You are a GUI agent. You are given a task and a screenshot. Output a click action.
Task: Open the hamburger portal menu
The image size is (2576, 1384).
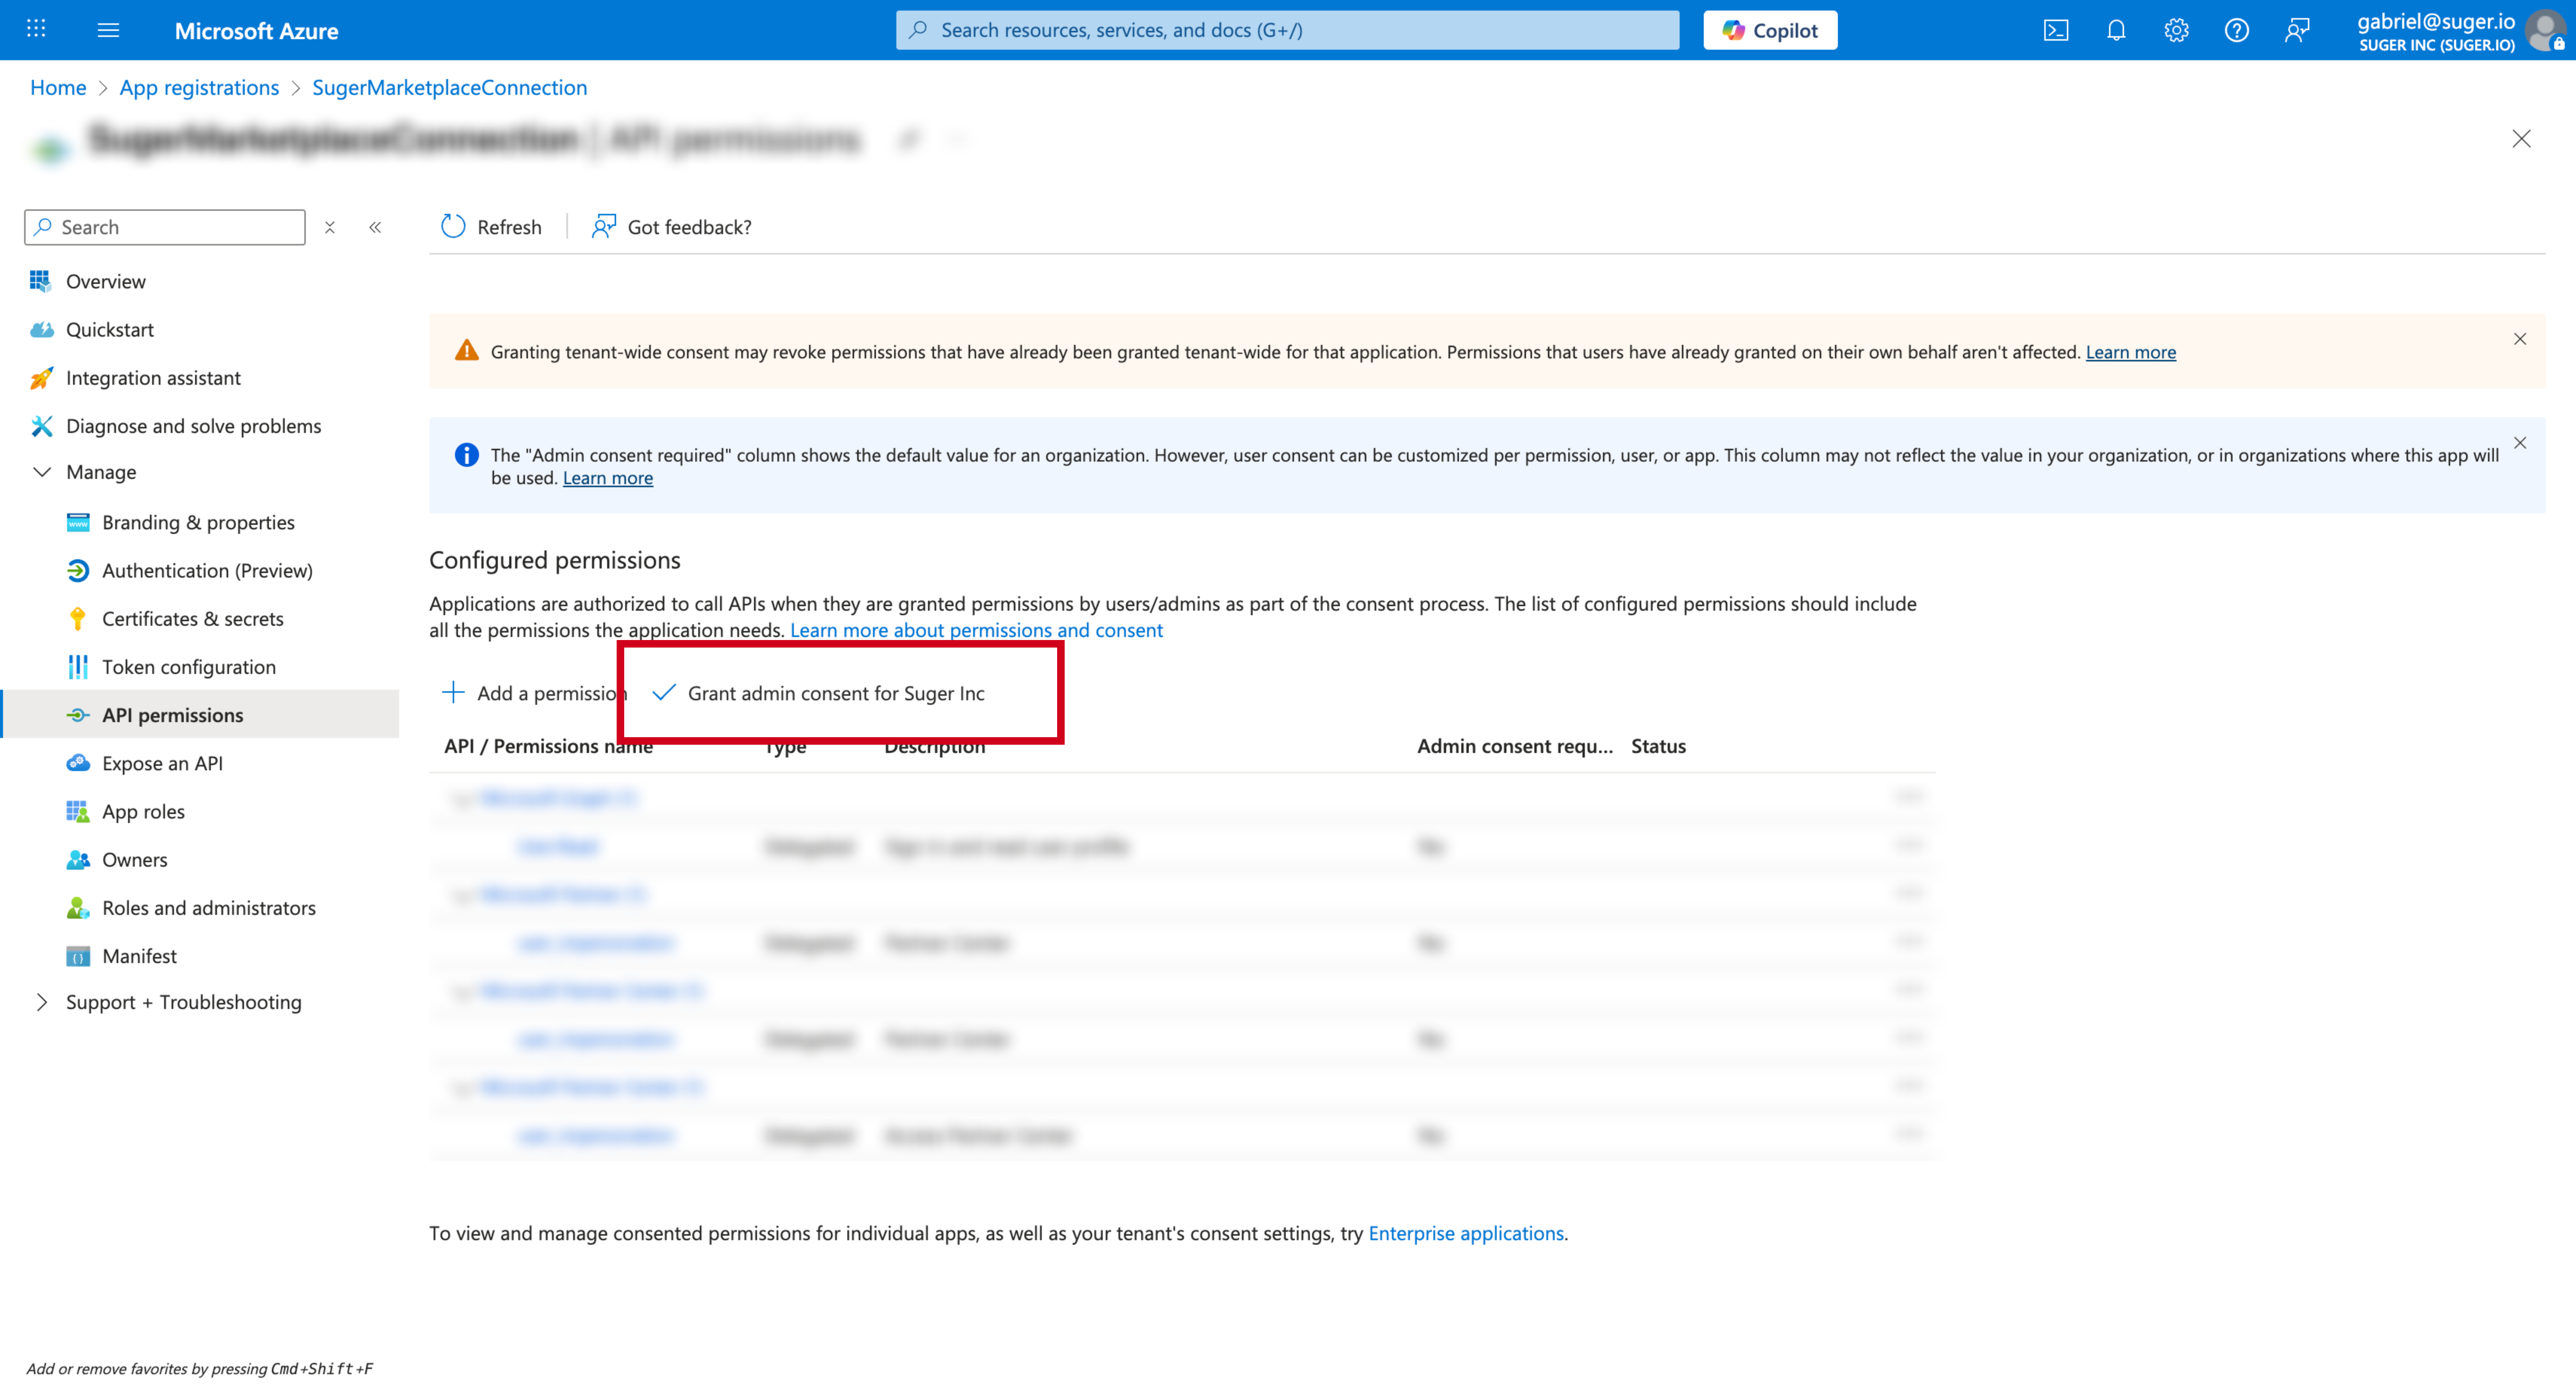(x=108, y=30)
